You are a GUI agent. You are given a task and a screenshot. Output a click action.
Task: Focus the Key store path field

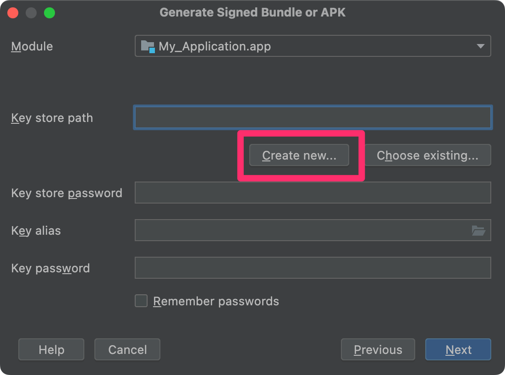pos(313,117)
